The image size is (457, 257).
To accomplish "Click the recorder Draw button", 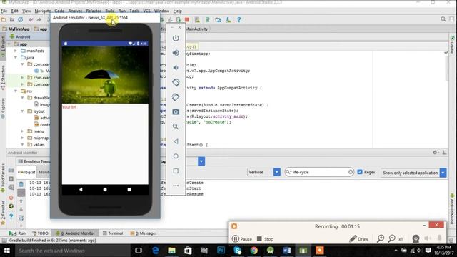I will click(x=358, y=239).
